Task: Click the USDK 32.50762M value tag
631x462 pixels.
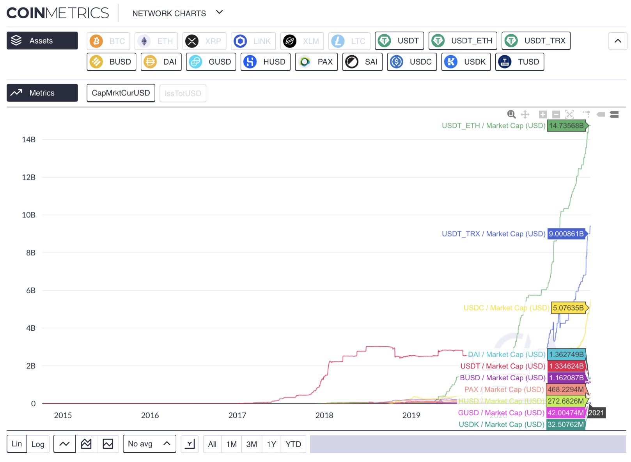Action: click(565, 424)
